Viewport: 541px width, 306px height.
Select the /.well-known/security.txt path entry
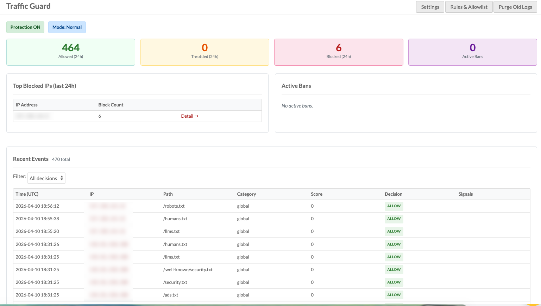click(188, 269)
